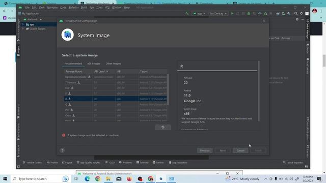The width and height of the screenshot is (326, 183).
Task: Open File Explorer from taskbar
Action: 108,178
